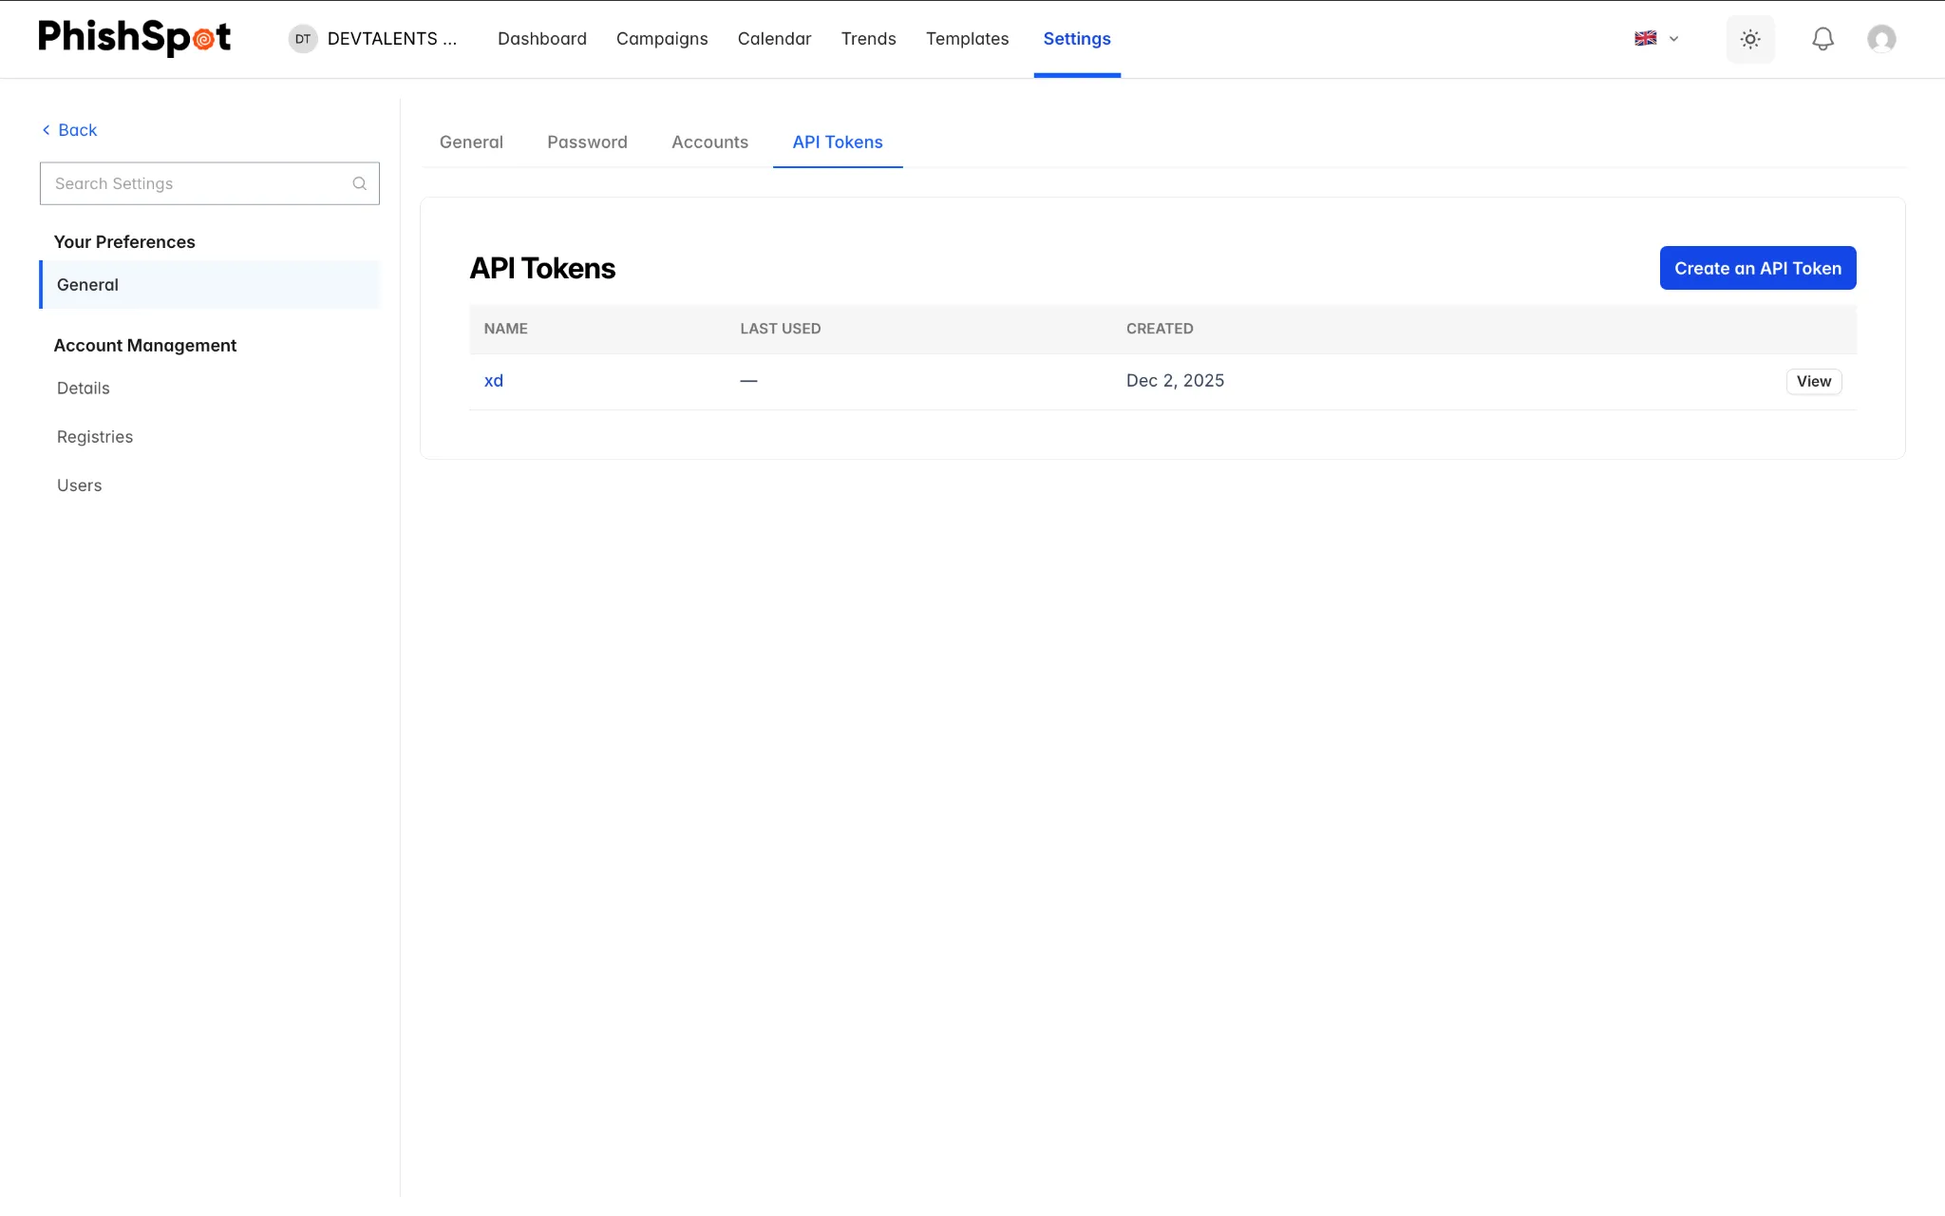Open the xd token name link

click(x=494, y=381)
